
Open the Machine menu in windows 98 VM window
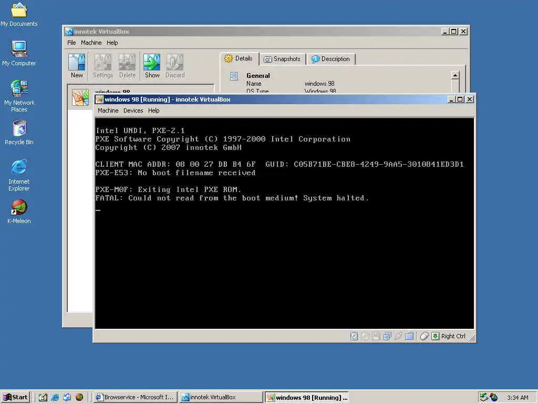tap(108, 110)
